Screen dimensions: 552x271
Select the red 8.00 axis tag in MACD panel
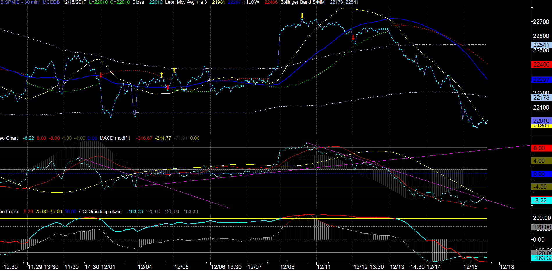pyautogui.click(x=541, y=148)
